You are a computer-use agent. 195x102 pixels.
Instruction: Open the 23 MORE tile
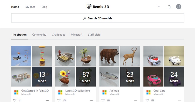(130, 76)
